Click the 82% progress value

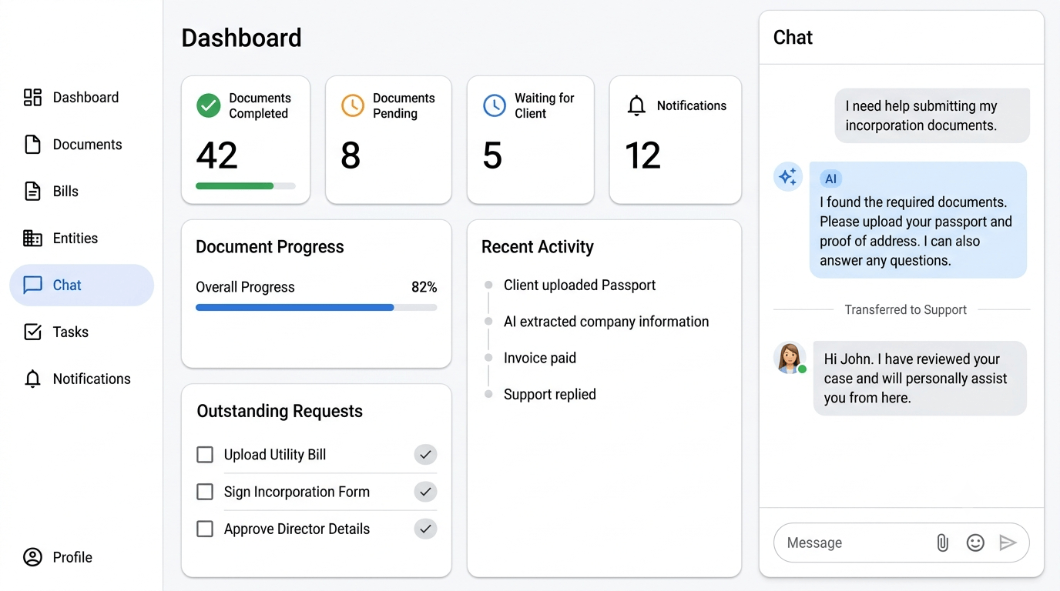(x=424, y=287)
